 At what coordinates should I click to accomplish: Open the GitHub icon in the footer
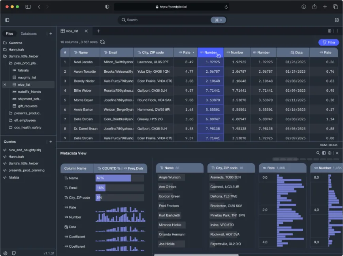pos(14,253)
